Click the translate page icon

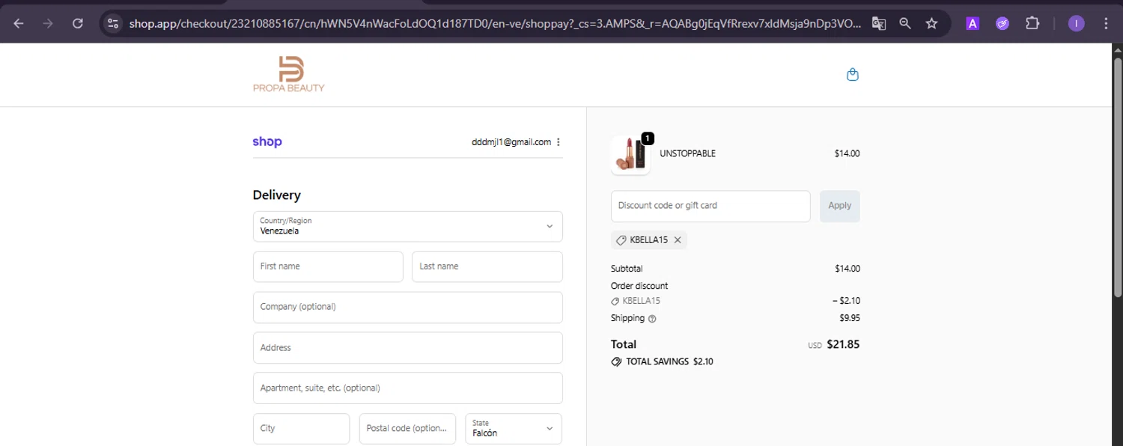pos(879,23)
